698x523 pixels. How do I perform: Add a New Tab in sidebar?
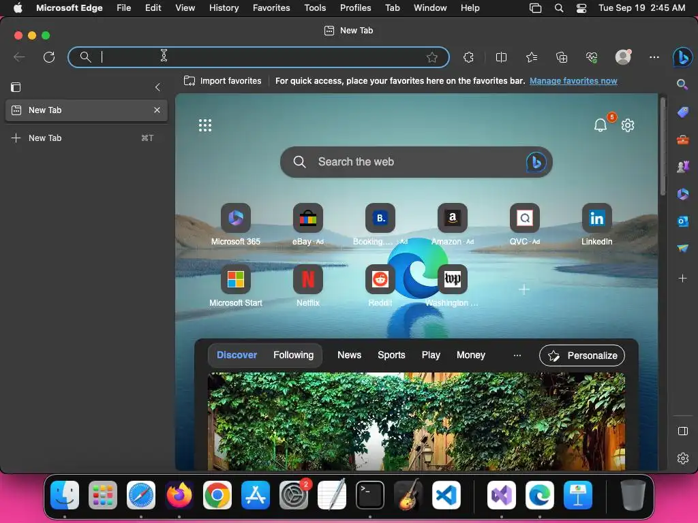[x=87, y=138]
